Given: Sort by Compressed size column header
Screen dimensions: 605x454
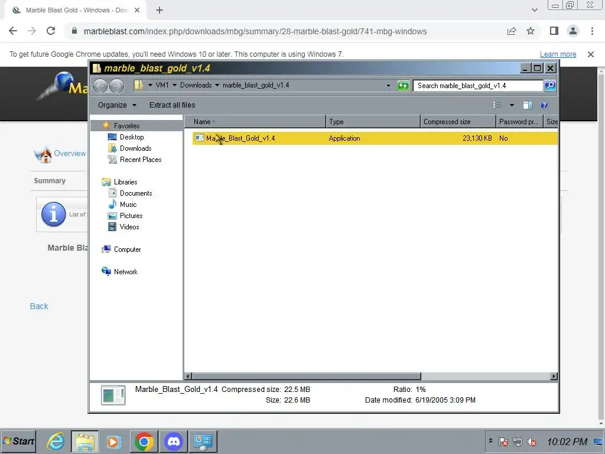Looking at the screenshot, I should 458,122.
